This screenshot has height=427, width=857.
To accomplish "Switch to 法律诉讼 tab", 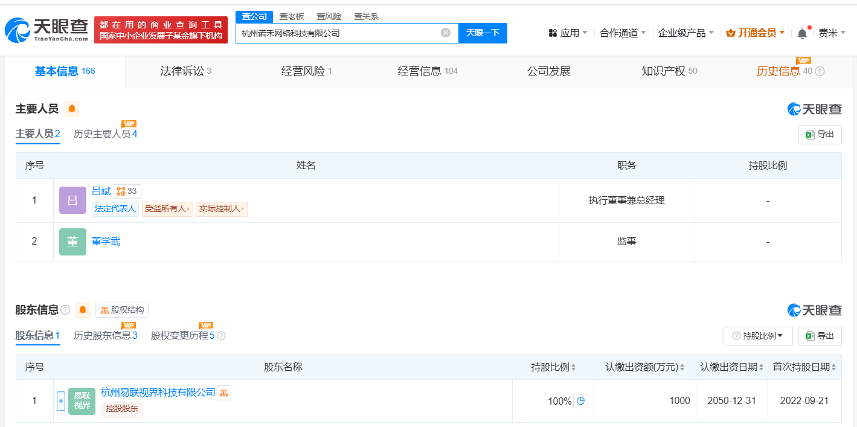I will coord(185,71).
